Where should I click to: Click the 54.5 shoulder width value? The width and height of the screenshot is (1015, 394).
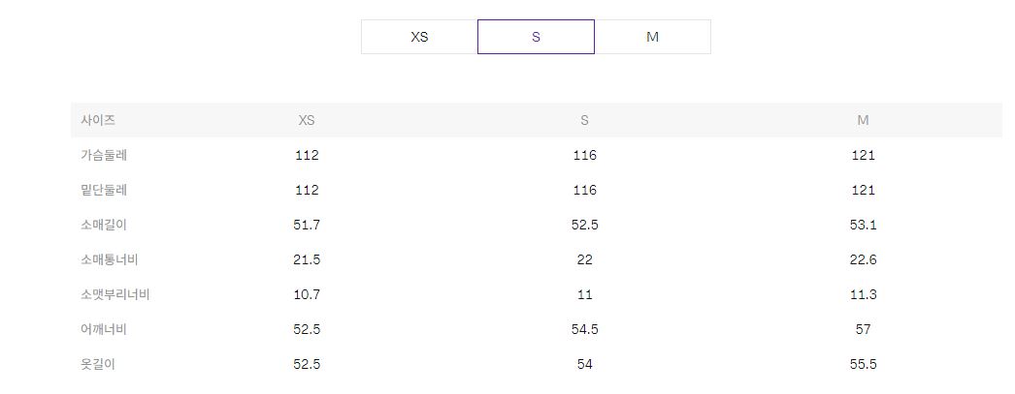(x=584, y=329)
